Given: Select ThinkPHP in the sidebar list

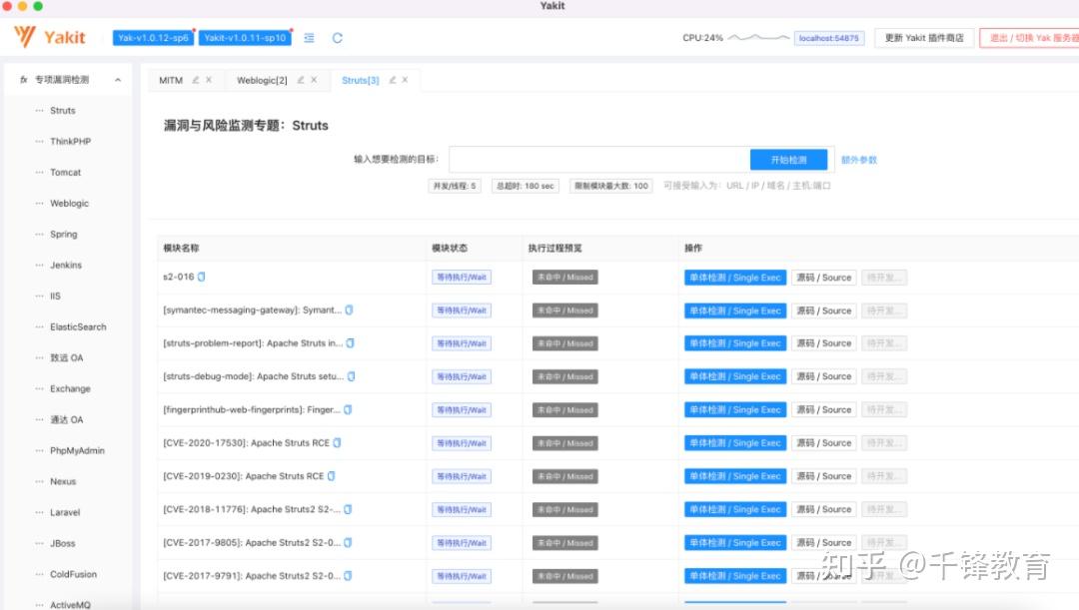Looking at the screenshot, I should 69,141.
